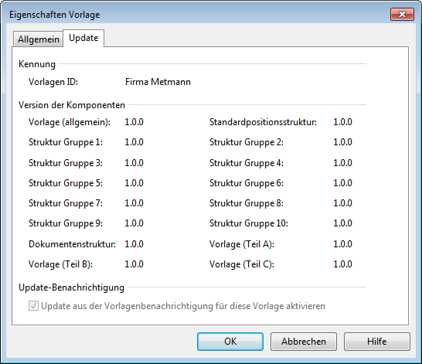
Task: Select the Update tab
Action: click(x=83, y=38)
